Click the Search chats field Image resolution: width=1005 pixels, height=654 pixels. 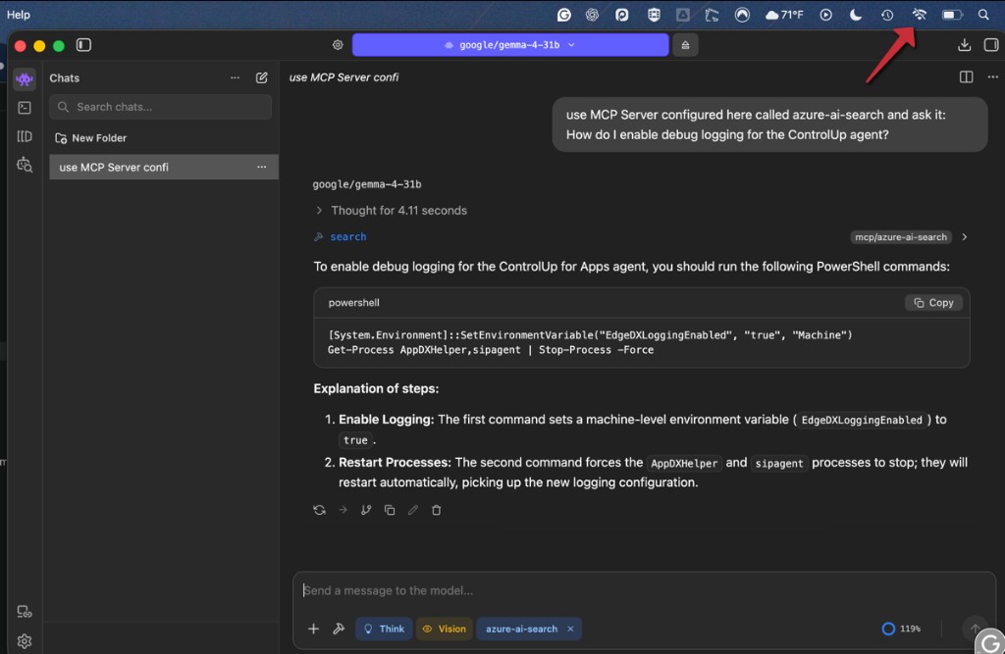tap(160, 107)
